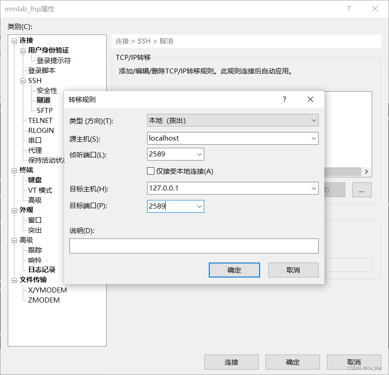Image resolution: width=389 pixels, height=375 pixels.
Task: Select 串口 tree item
Action: point(35,140)
